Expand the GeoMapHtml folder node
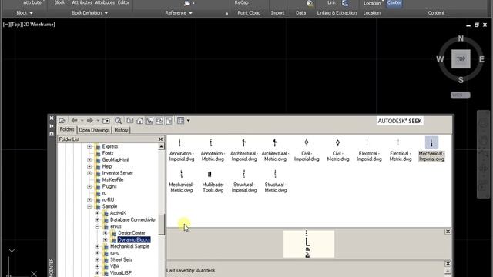Screen dimensions: 493x277 point(89,159)
